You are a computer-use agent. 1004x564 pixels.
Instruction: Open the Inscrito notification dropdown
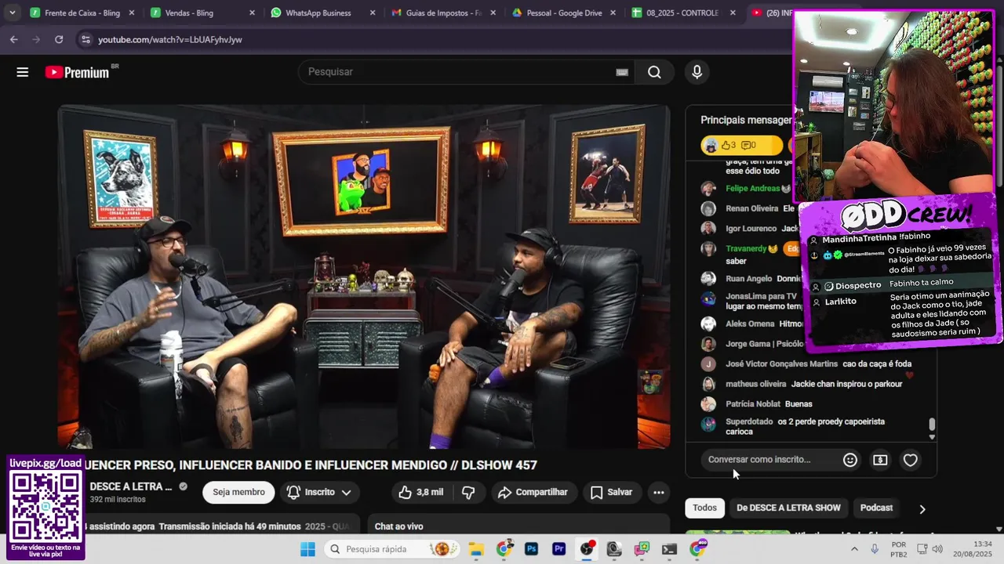(318, 492)
